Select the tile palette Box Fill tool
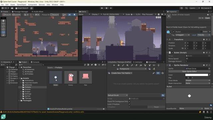 pyautogui.click(x=127, y=65)
